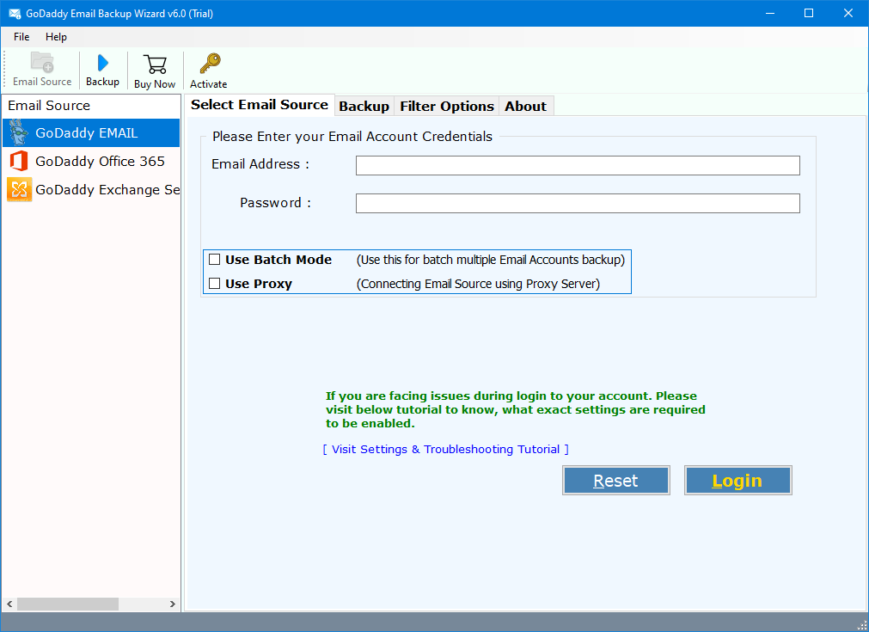Click the Email Address input field

pos(578,165)
